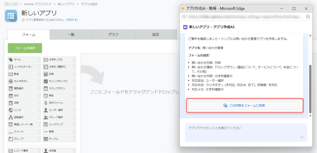
Task: Select the ラベル field in the palette
Action: 24,60
